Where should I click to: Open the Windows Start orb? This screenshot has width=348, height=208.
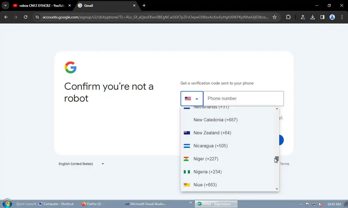point(7,204)
